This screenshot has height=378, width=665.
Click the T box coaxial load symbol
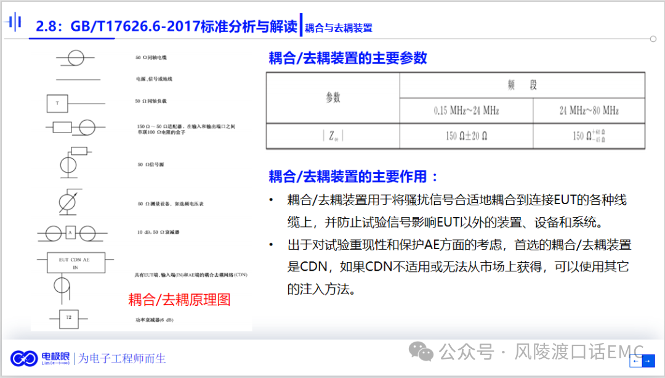(58, 103)
